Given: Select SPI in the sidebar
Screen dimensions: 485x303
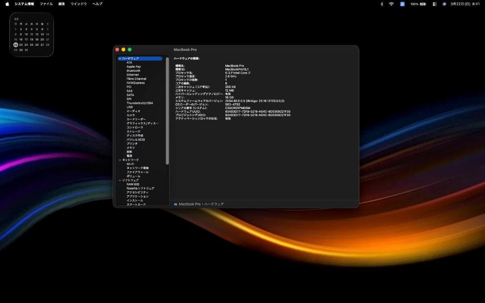Looking at the screenshot, I should (129, 99).
